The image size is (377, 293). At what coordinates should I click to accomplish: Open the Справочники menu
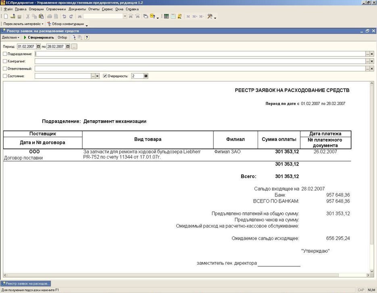(x=56, y=9)
